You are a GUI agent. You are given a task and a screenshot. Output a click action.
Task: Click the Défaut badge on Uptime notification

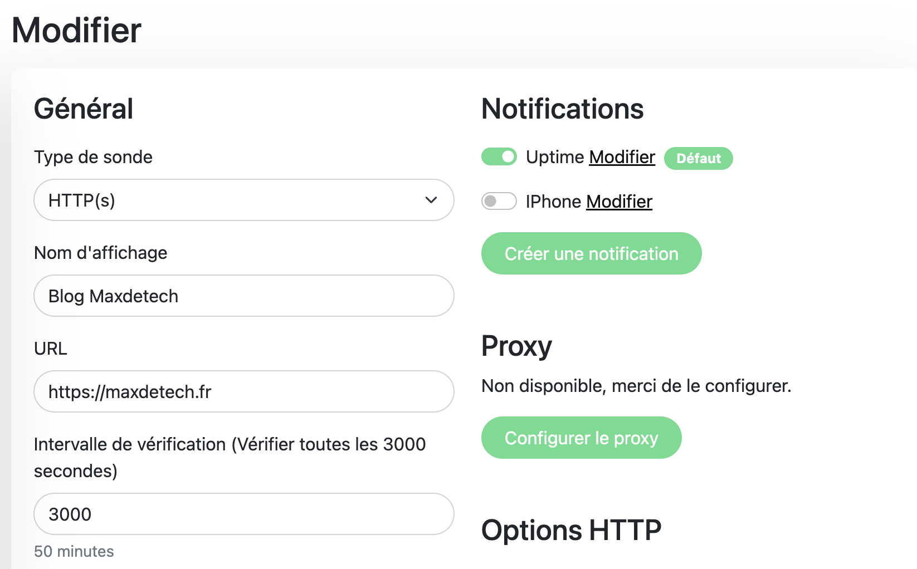[x=698, y=158]
